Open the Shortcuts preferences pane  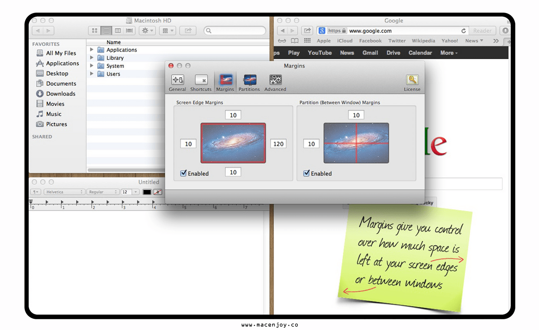pos(201,83)
